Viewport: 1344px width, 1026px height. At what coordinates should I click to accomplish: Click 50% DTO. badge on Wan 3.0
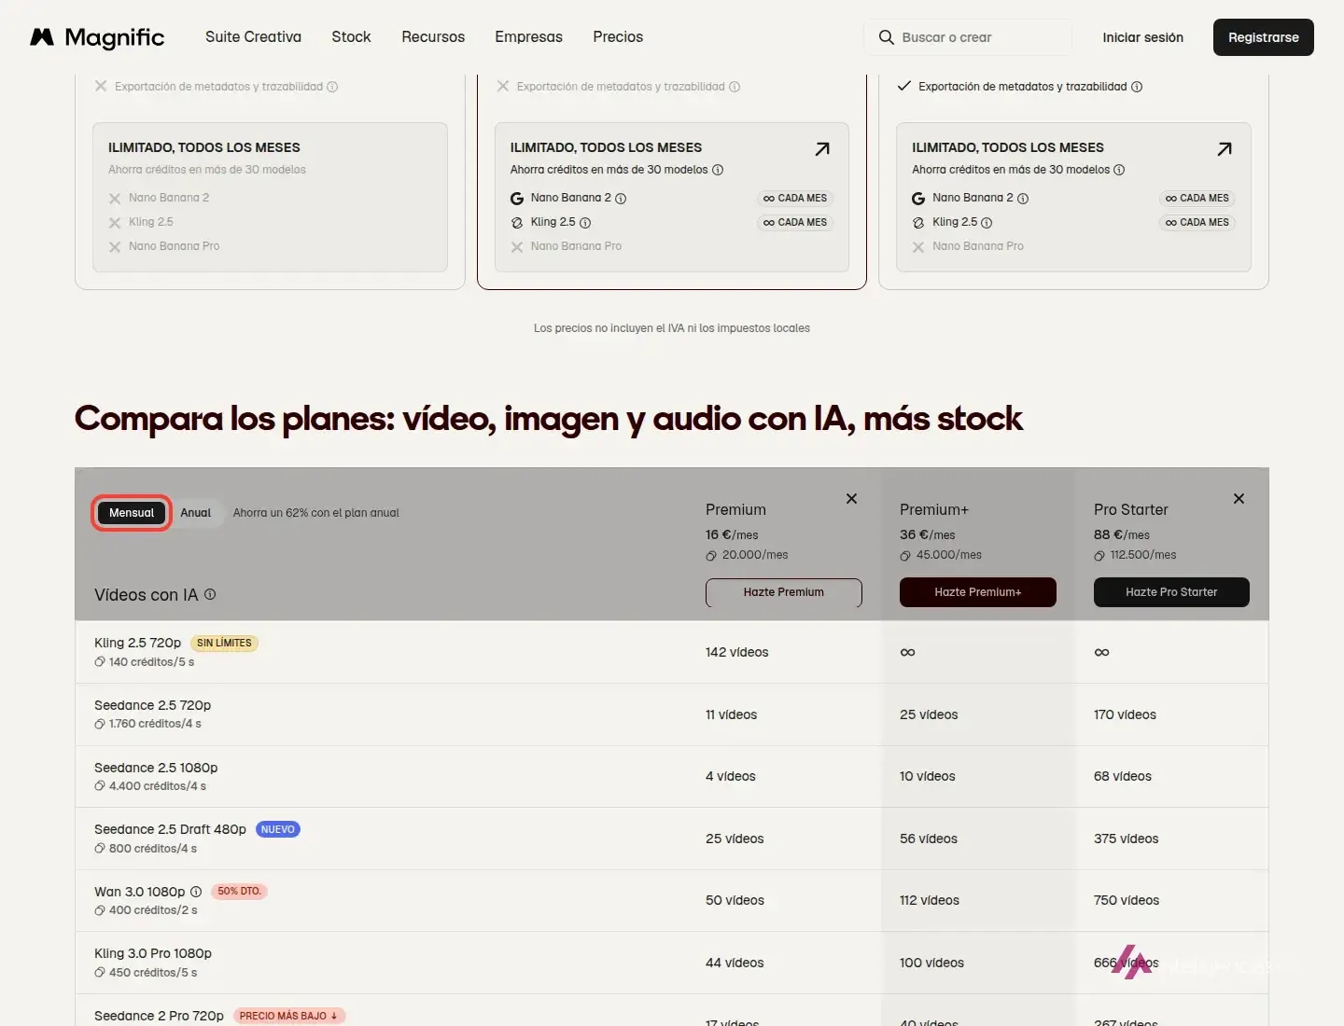point(240,892)
